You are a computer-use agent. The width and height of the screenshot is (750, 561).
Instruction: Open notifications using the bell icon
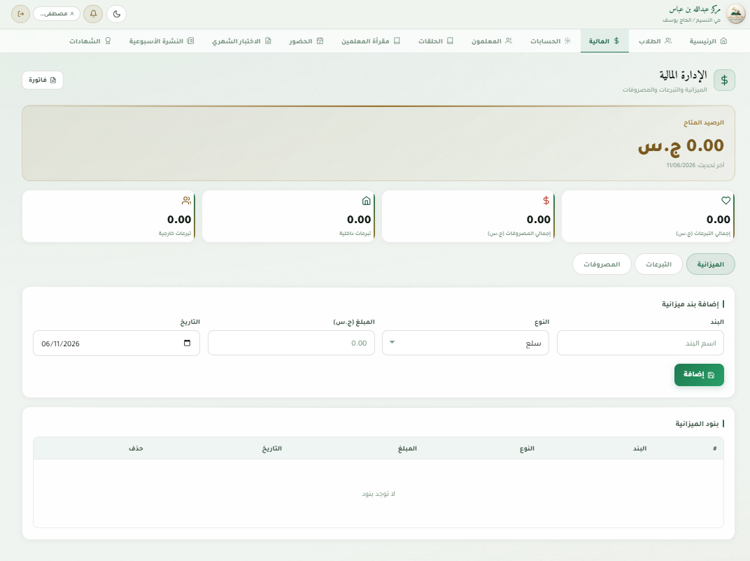93,14
